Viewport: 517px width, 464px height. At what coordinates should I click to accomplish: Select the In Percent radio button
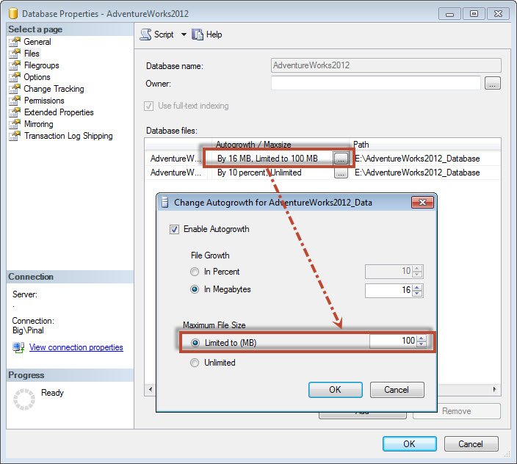(195, 272)
